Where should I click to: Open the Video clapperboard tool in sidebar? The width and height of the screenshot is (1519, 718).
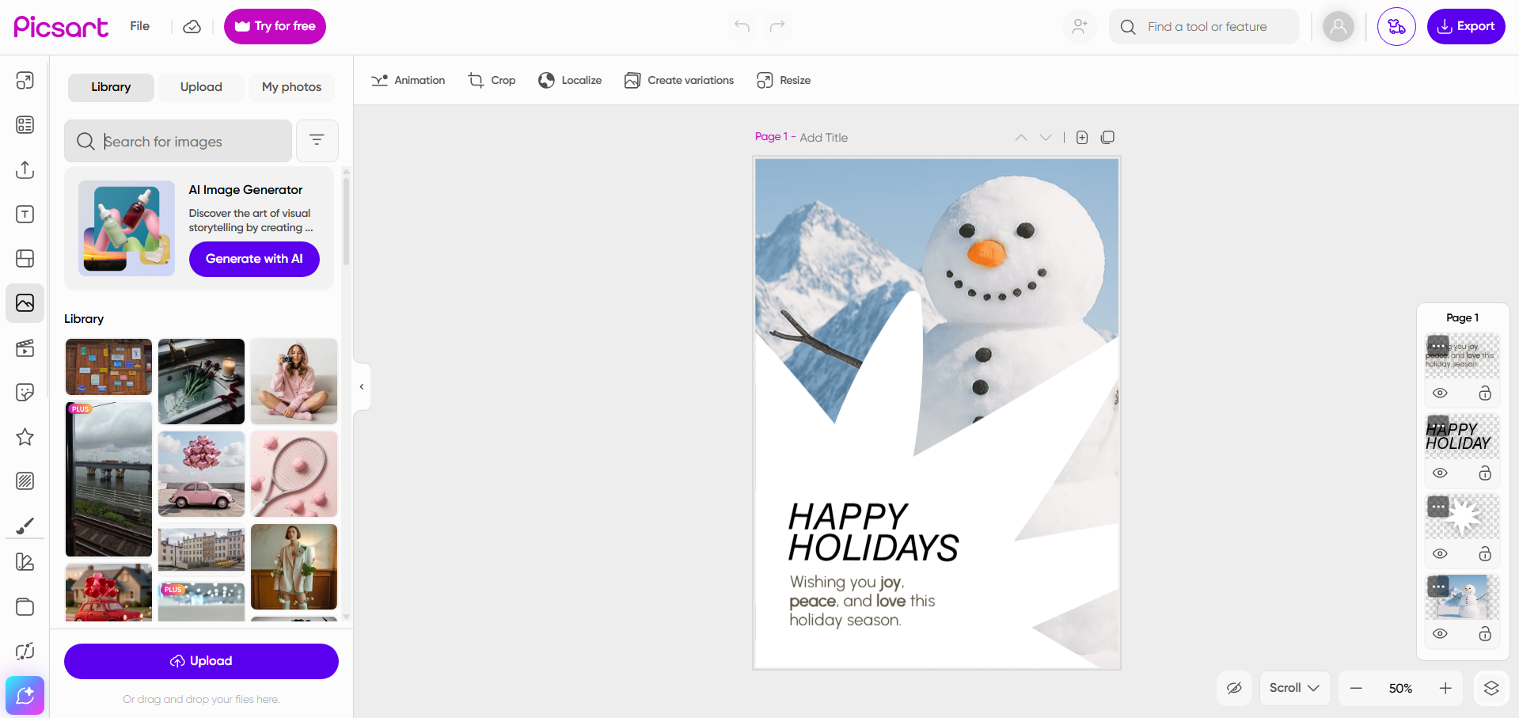(x=25, y=348)
